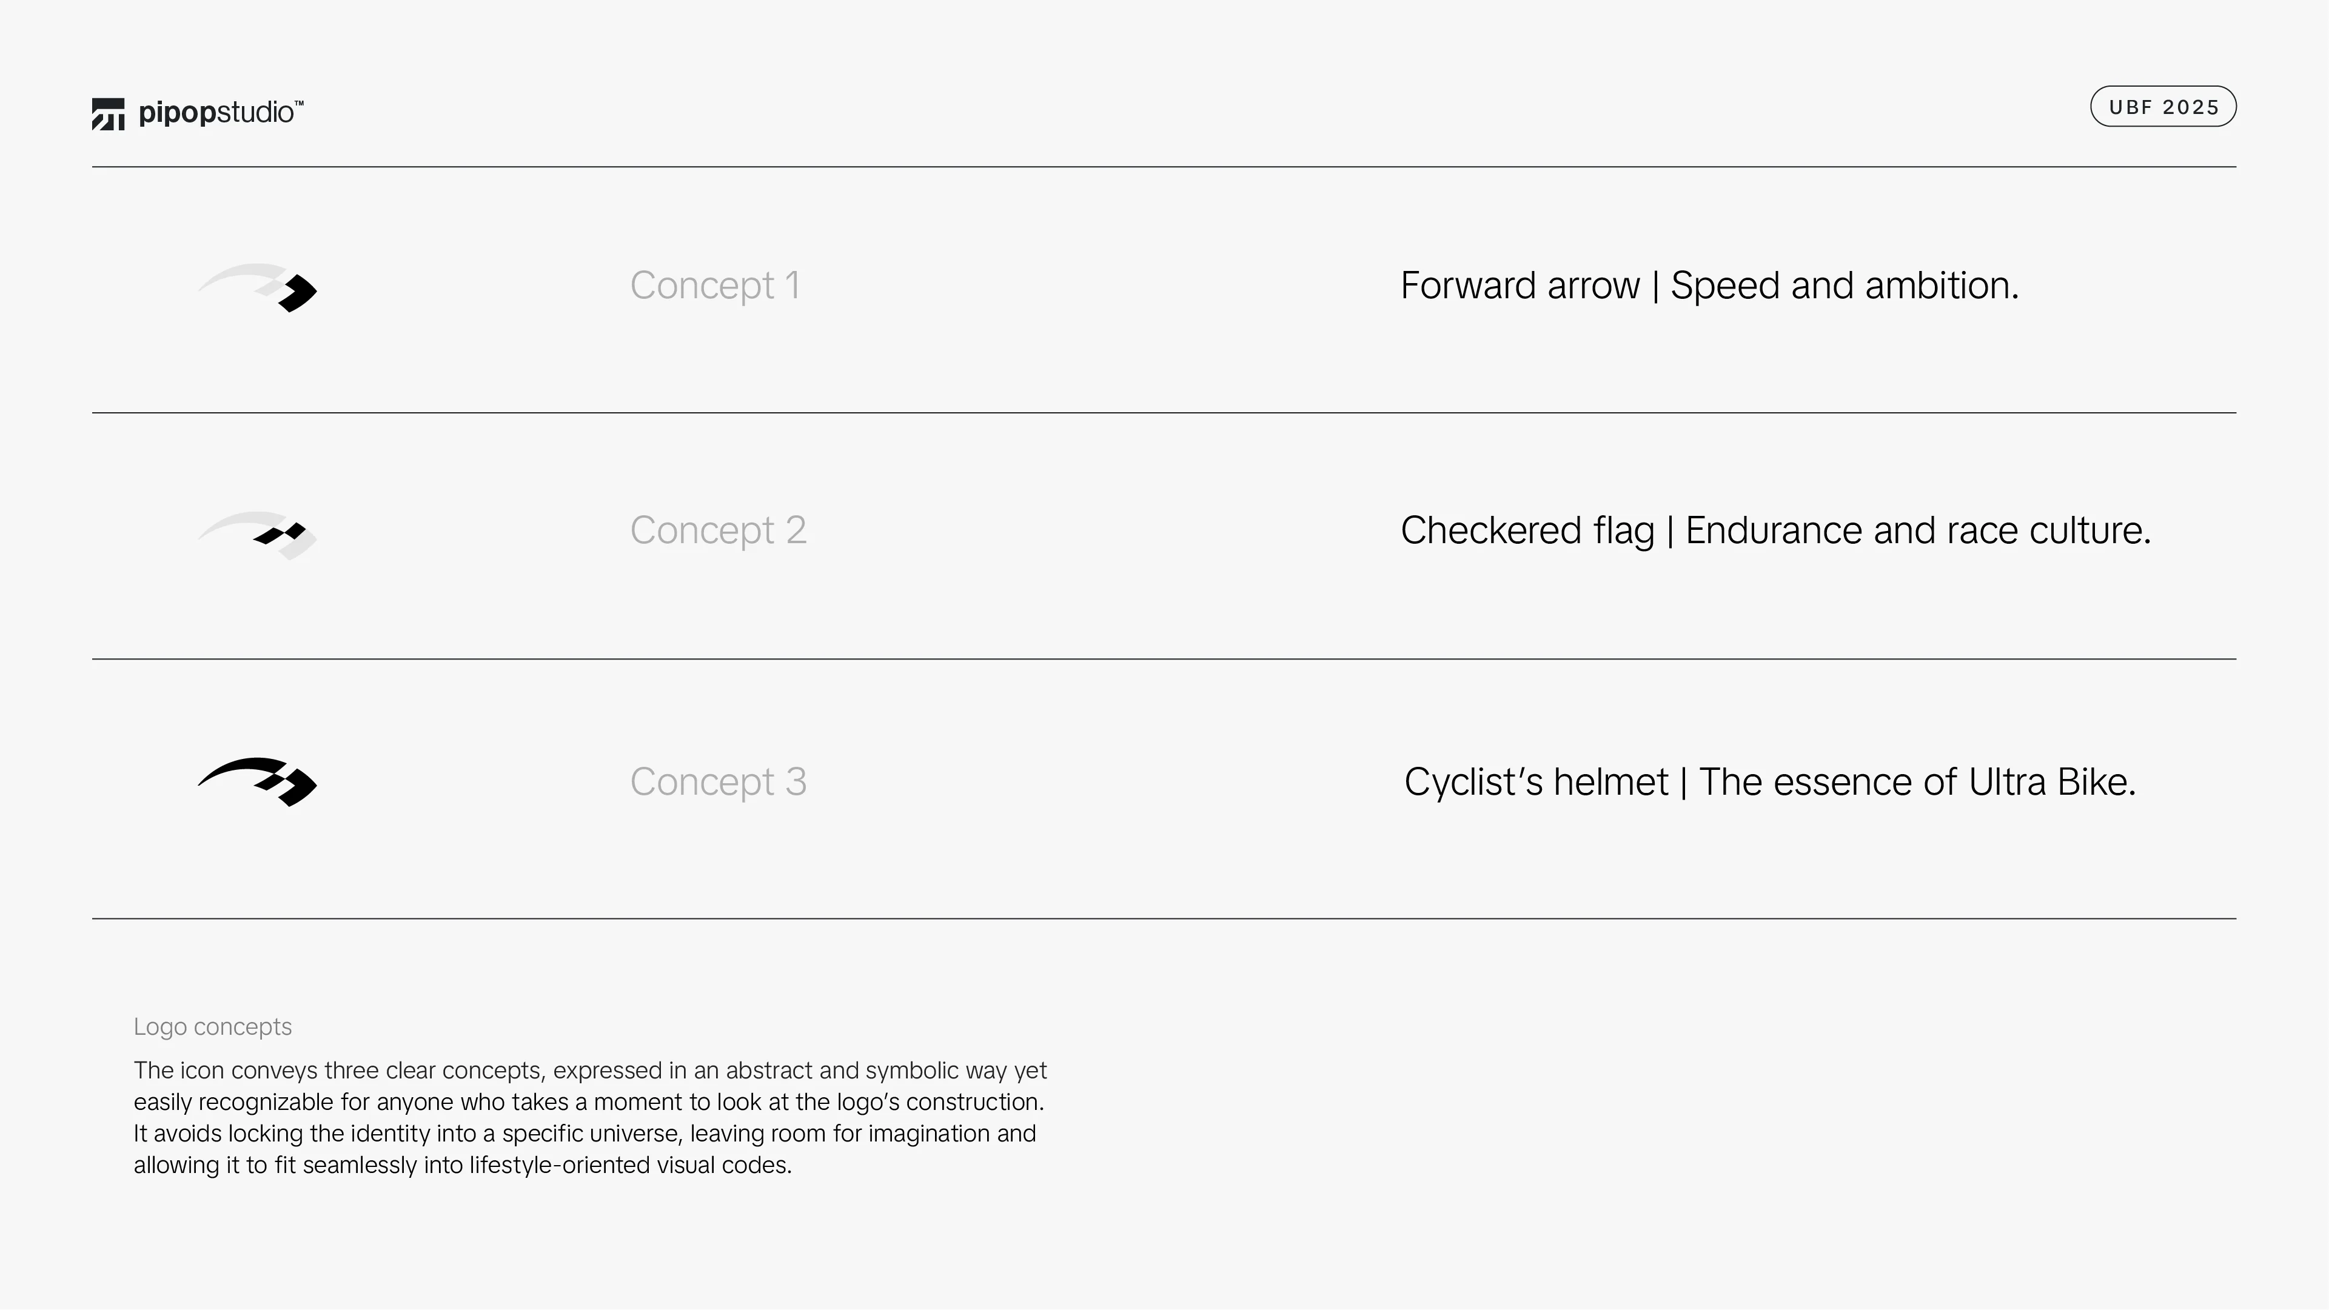Click the Concept 1 label

[714, 286]
